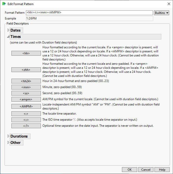Click the Dates section header
173x174 pixels.
16,30
